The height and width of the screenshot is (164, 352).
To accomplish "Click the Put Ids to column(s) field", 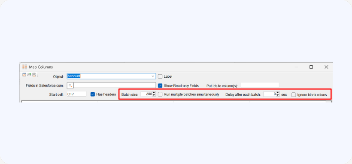I will tap(260, 85).
